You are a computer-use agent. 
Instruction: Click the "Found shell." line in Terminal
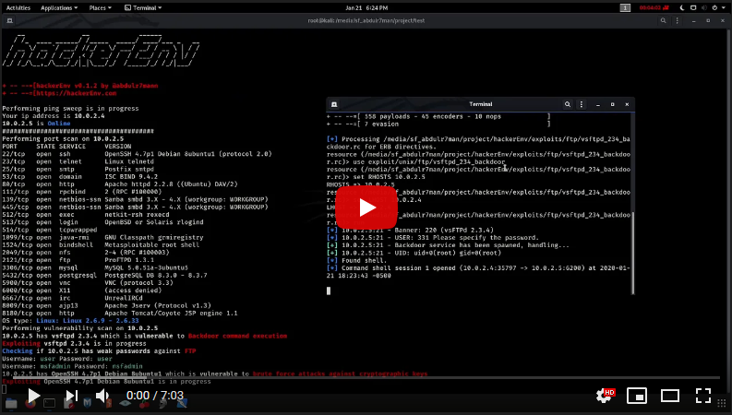363,261
